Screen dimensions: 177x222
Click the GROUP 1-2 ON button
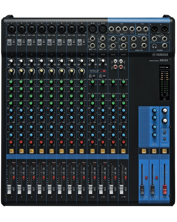click(x=144, y=151)
